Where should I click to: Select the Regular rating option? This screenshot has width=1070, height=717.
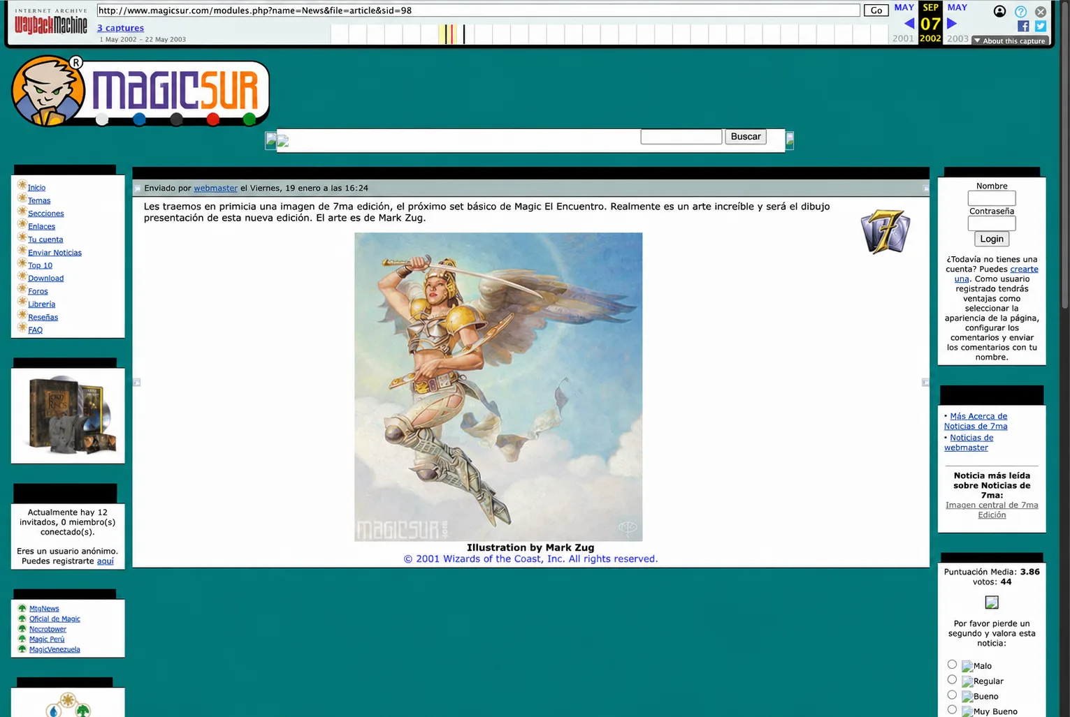[x=952, y=679]
